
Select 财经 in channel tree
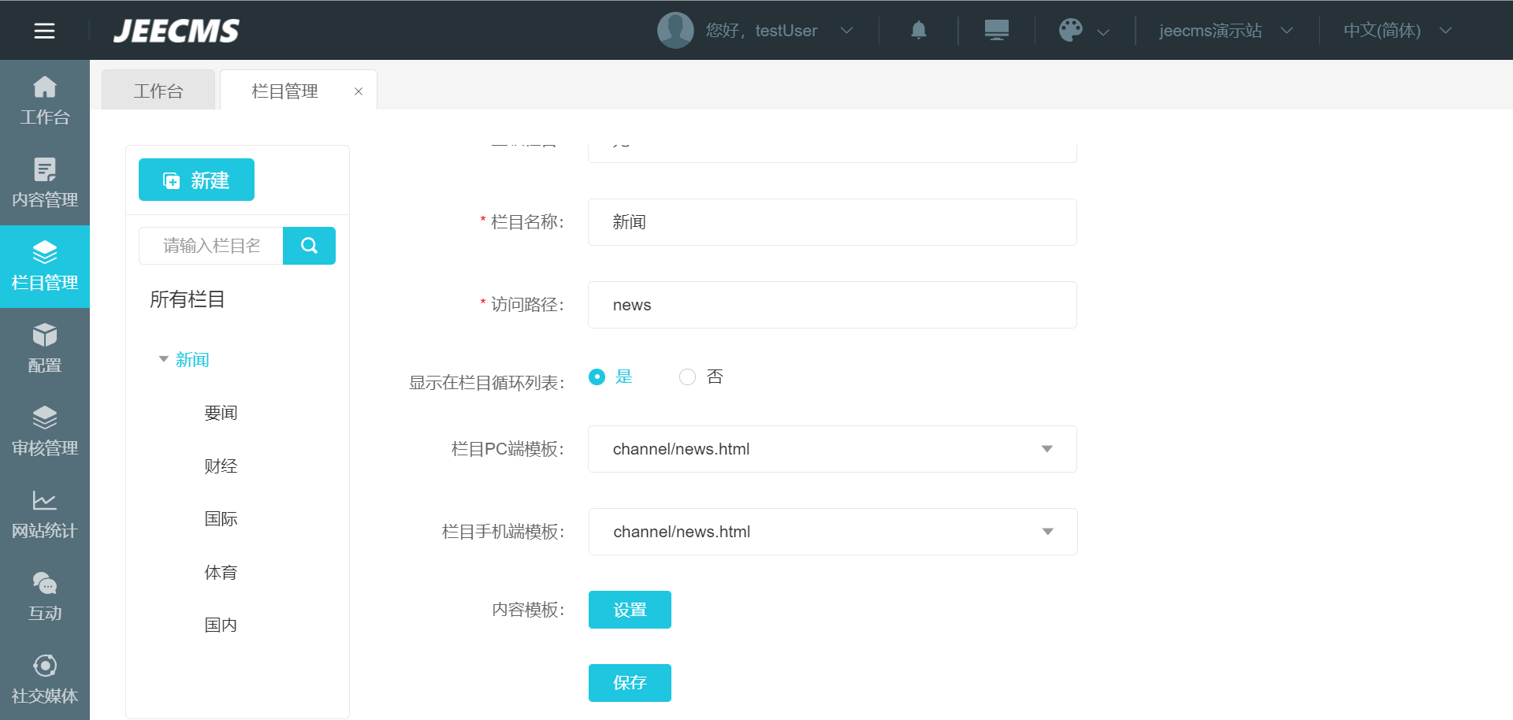coord(221,466)
